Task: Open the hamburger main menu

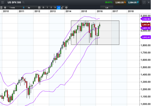Action: click(x=3, y=2)
